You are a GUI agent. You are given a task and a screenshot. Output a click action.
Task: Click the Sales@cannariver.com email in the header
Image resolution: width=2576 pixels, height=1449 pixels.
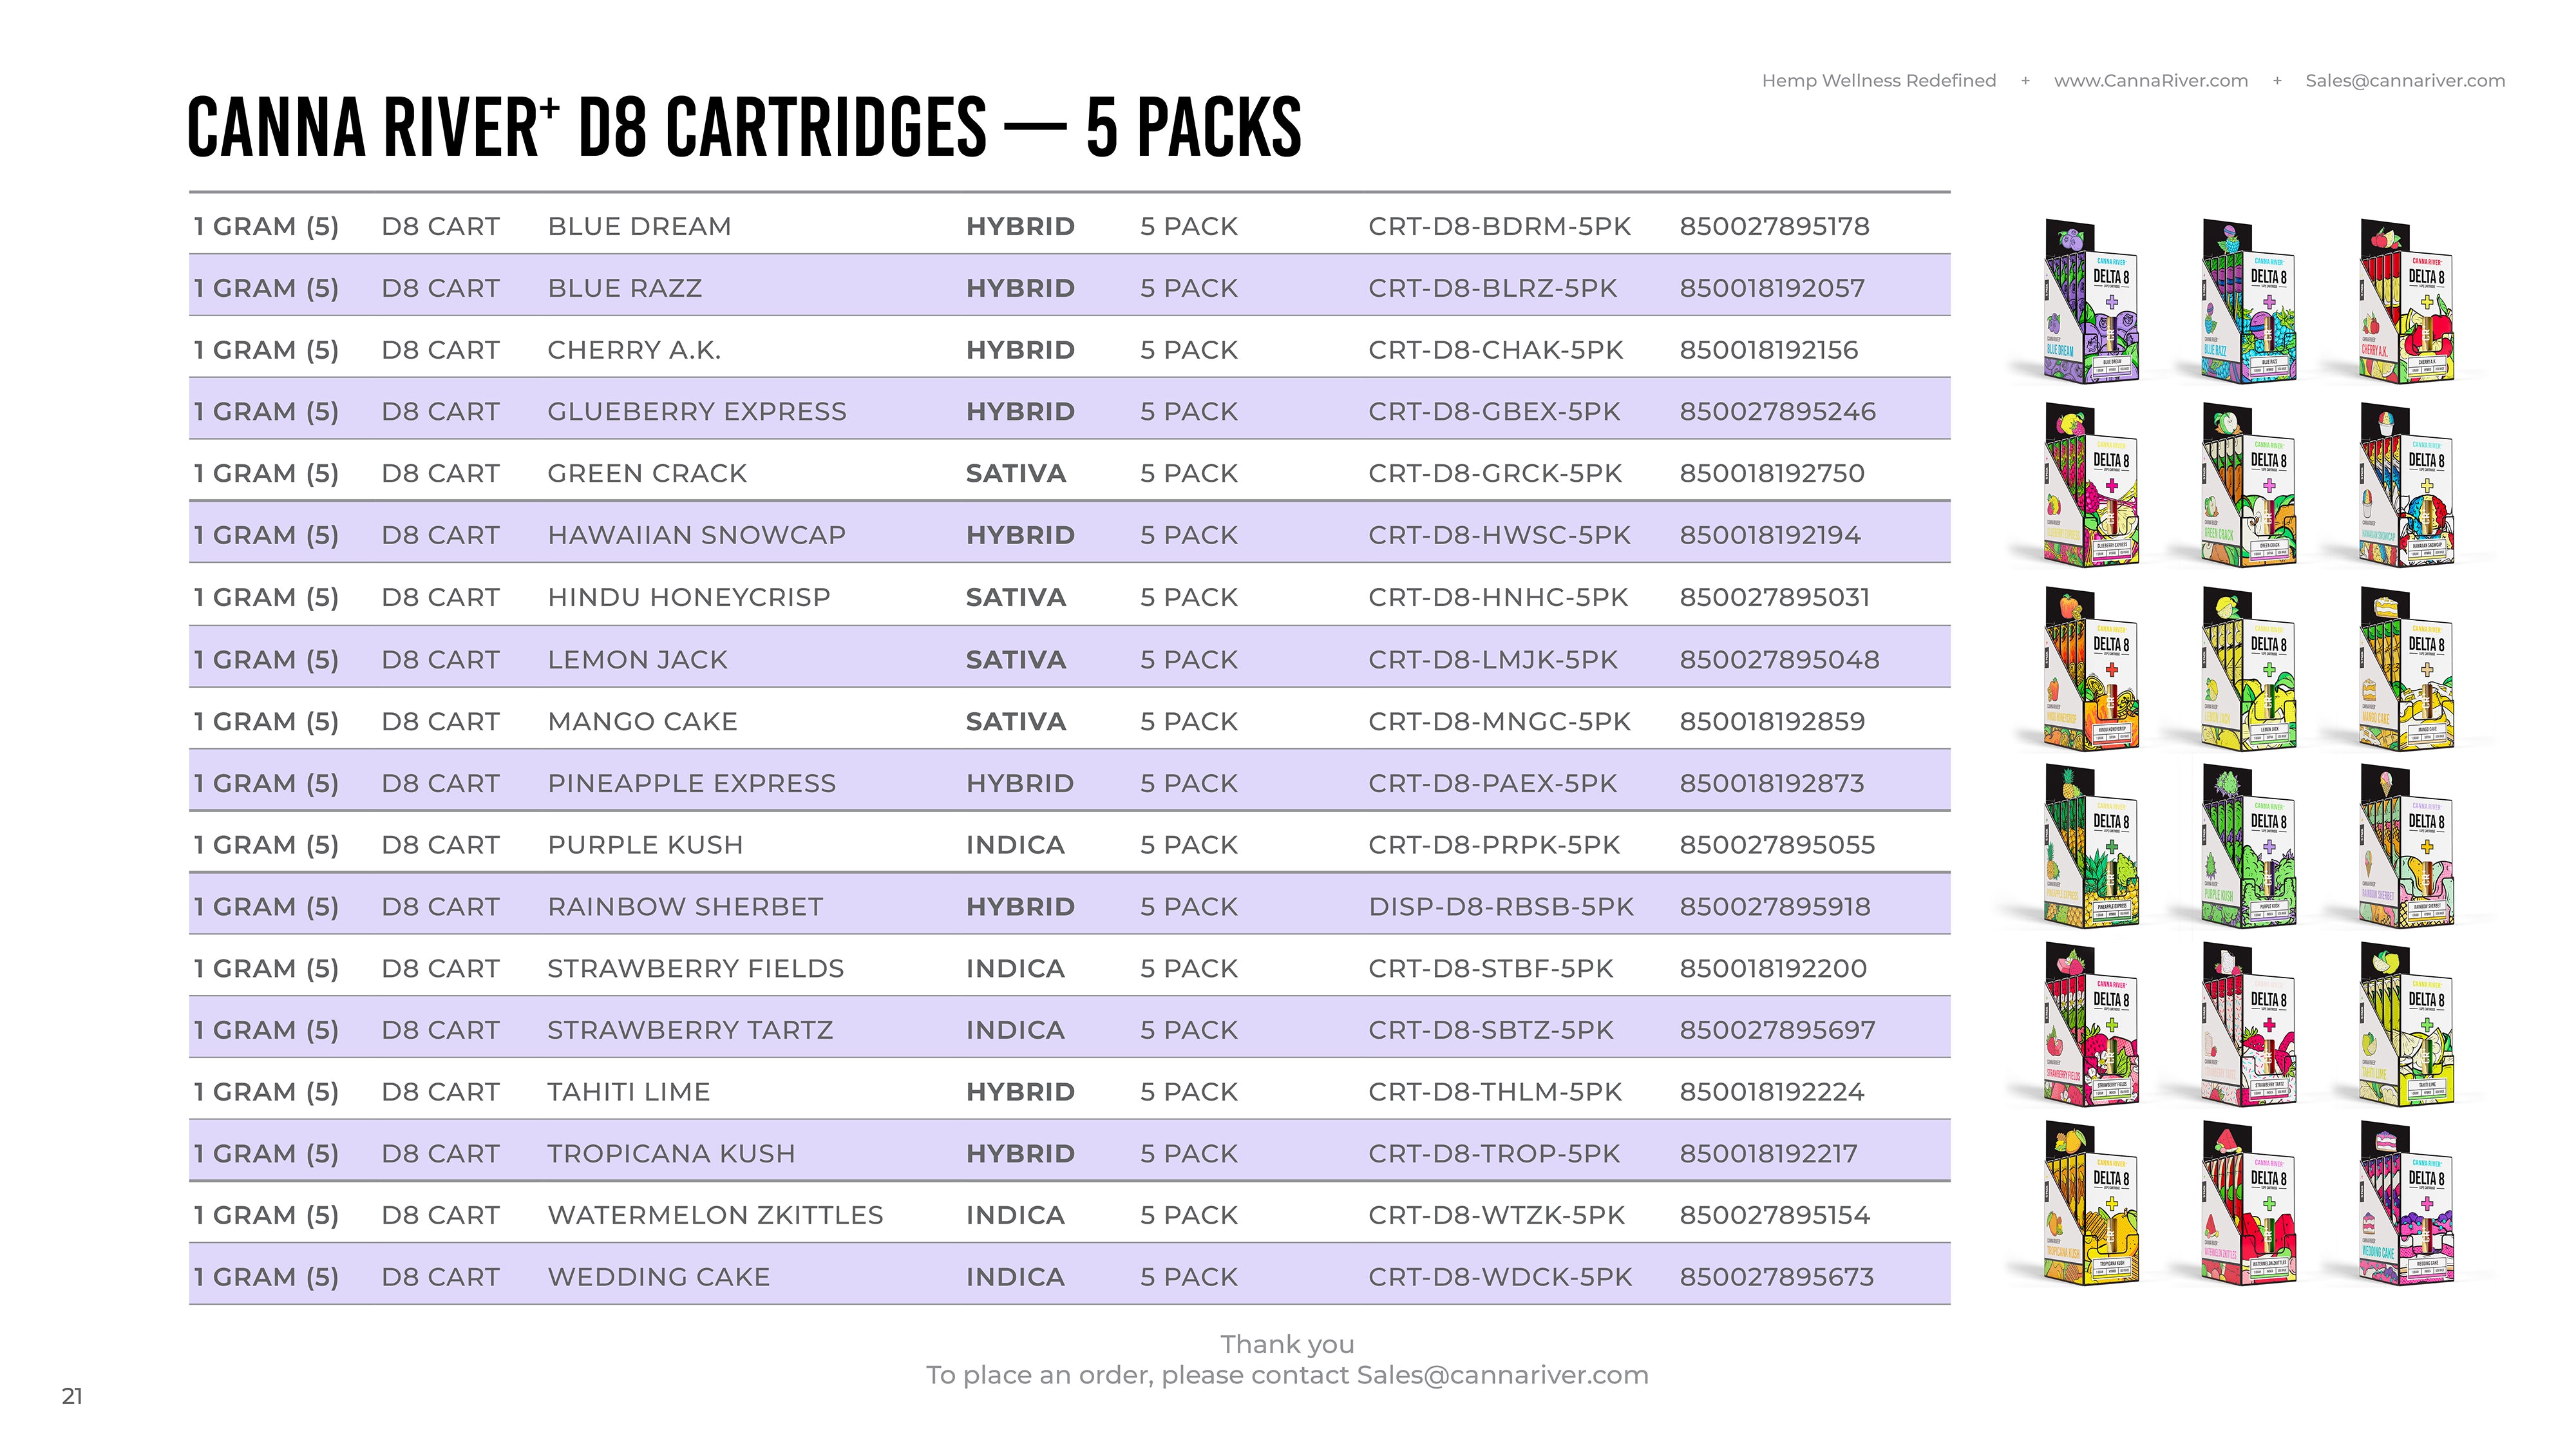2405,81
